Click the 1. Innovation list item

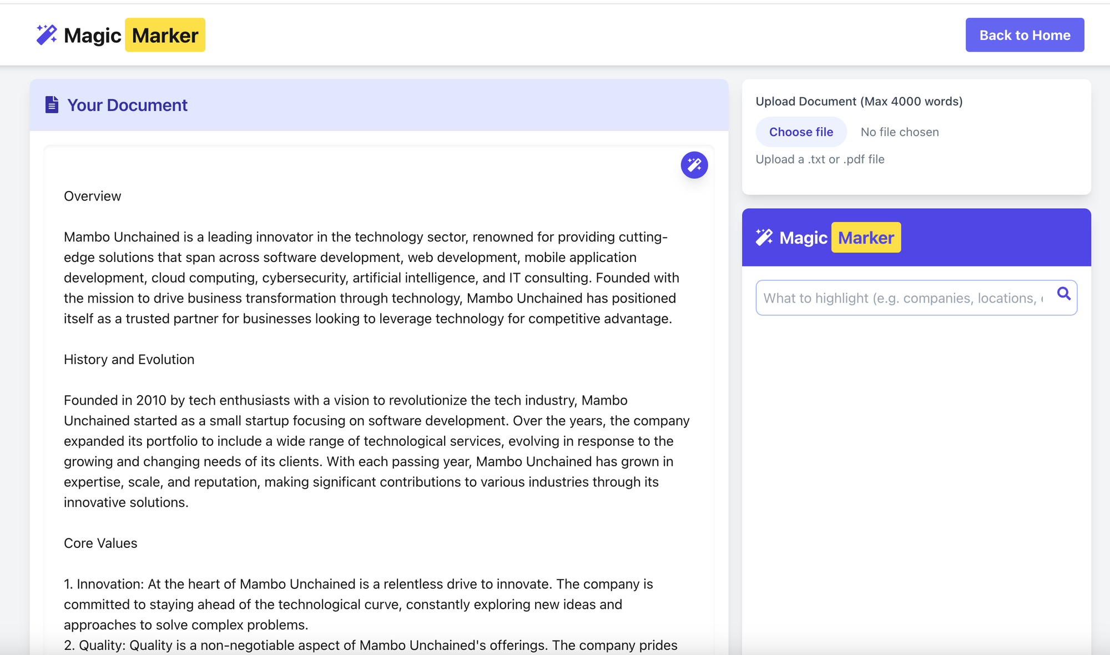(358, 604)
